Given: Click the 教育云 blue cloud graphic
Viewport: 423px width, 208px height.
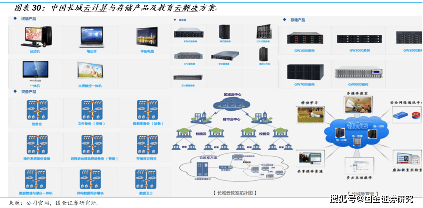Looking at the screenshot, I should [357, 132].
